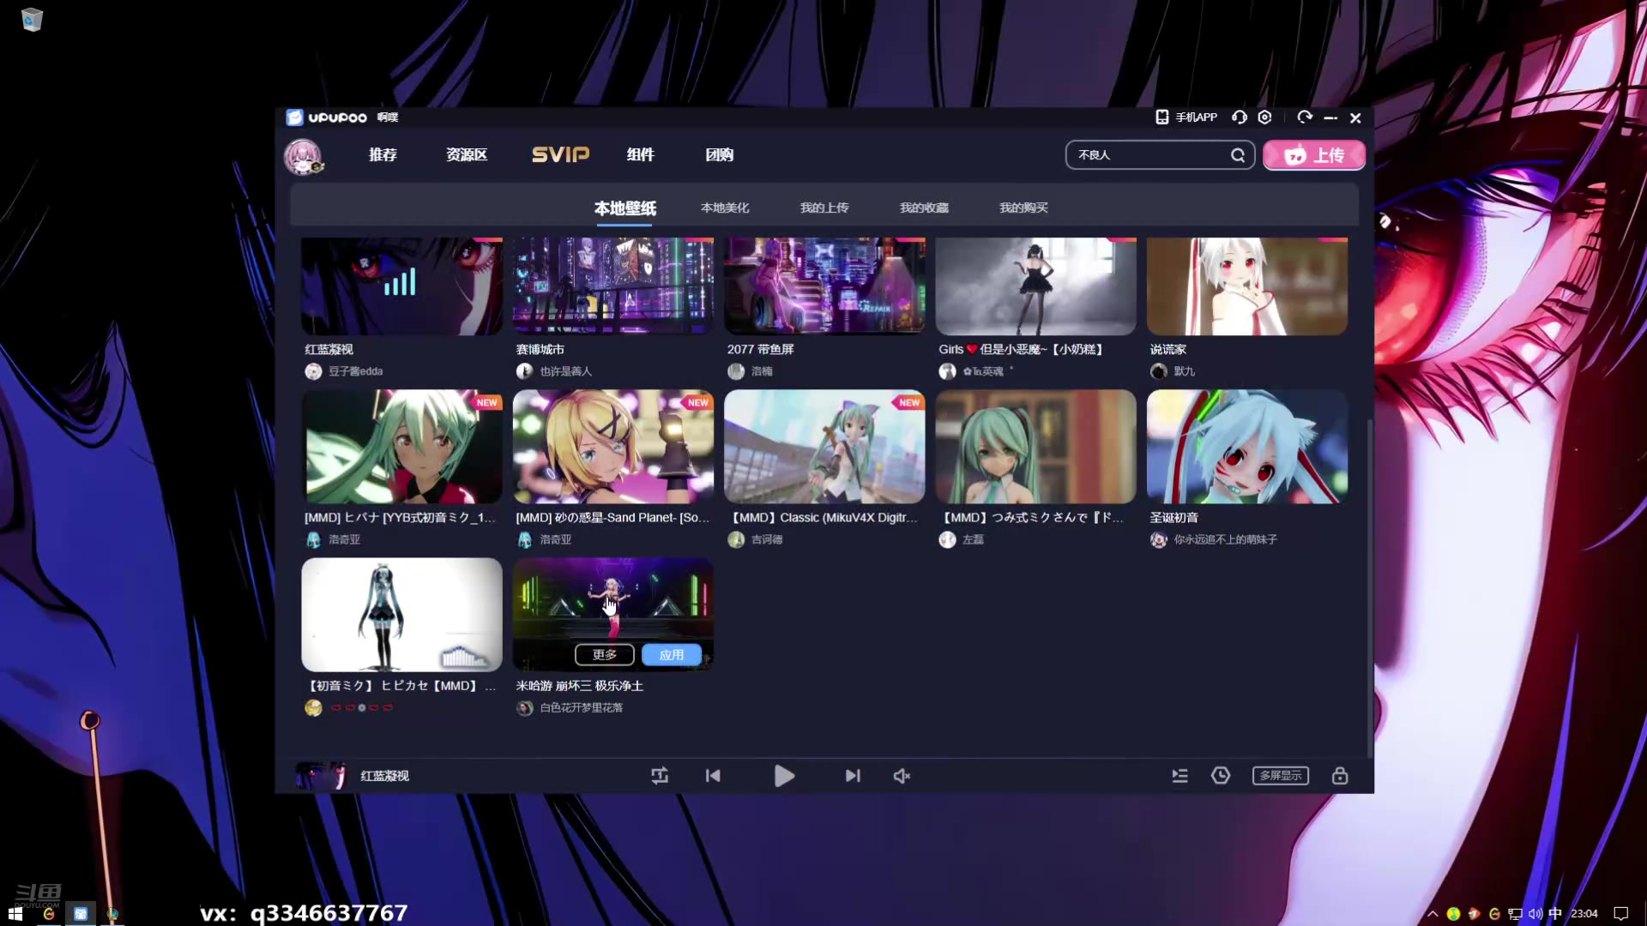
Task: Select the 说谎家 wallpaper thumbnail
Action: coord(1247,286)
